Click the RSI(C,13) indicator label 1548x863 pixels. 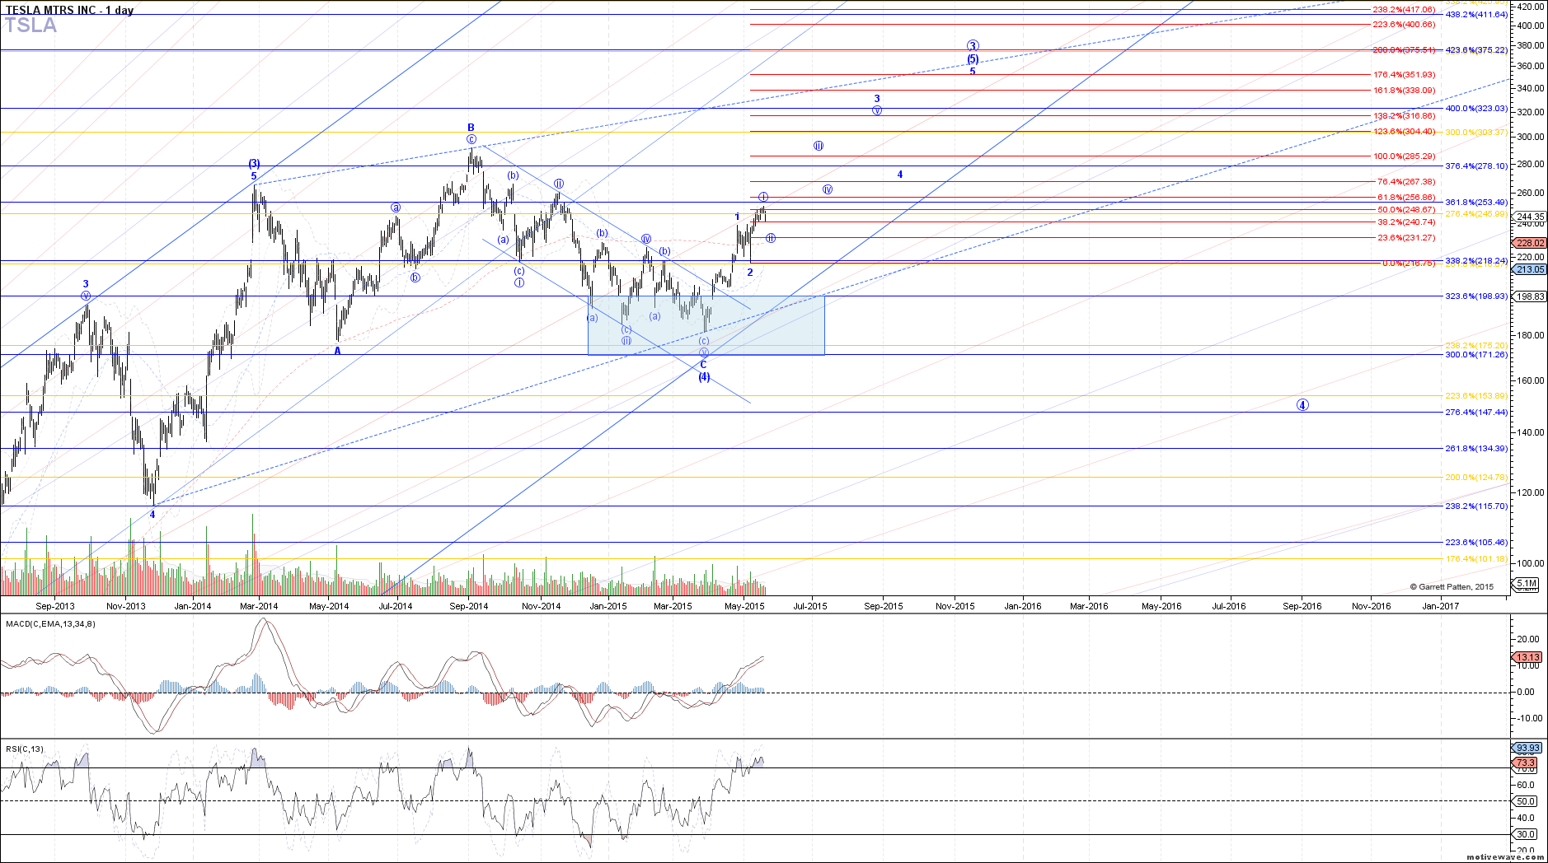(25, 749)
